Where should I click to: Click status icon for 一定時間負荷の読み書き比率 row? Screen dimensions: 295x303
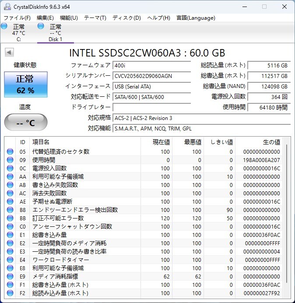tap(10, 251)
